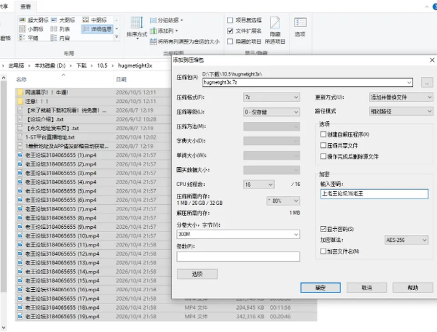
Task: Check 操作完成后删除源文件 option
Action: (323, 157)
